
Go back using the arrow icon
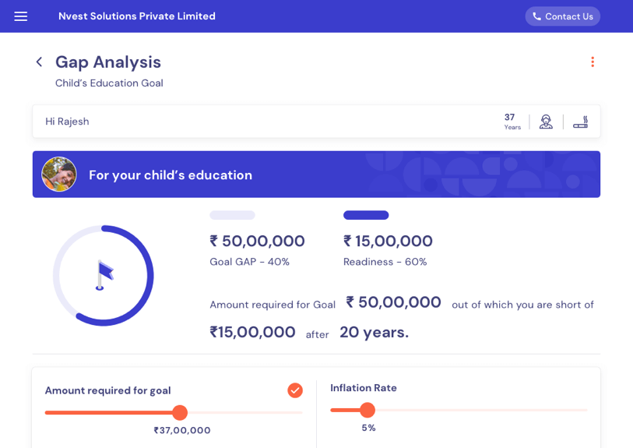(39, 62)
